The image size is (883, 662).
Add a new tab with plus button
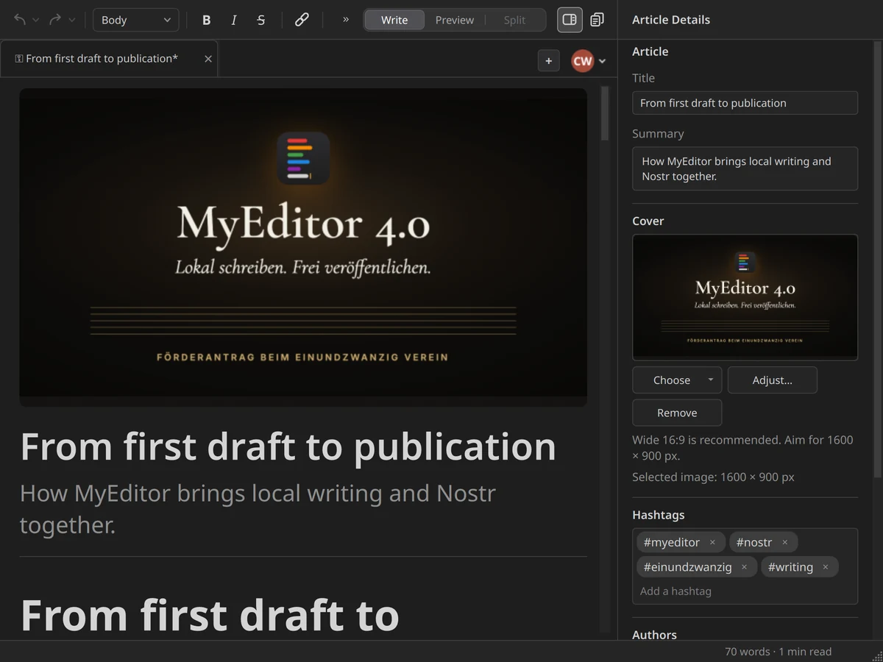pyautogui.click(x=549, y=61)
